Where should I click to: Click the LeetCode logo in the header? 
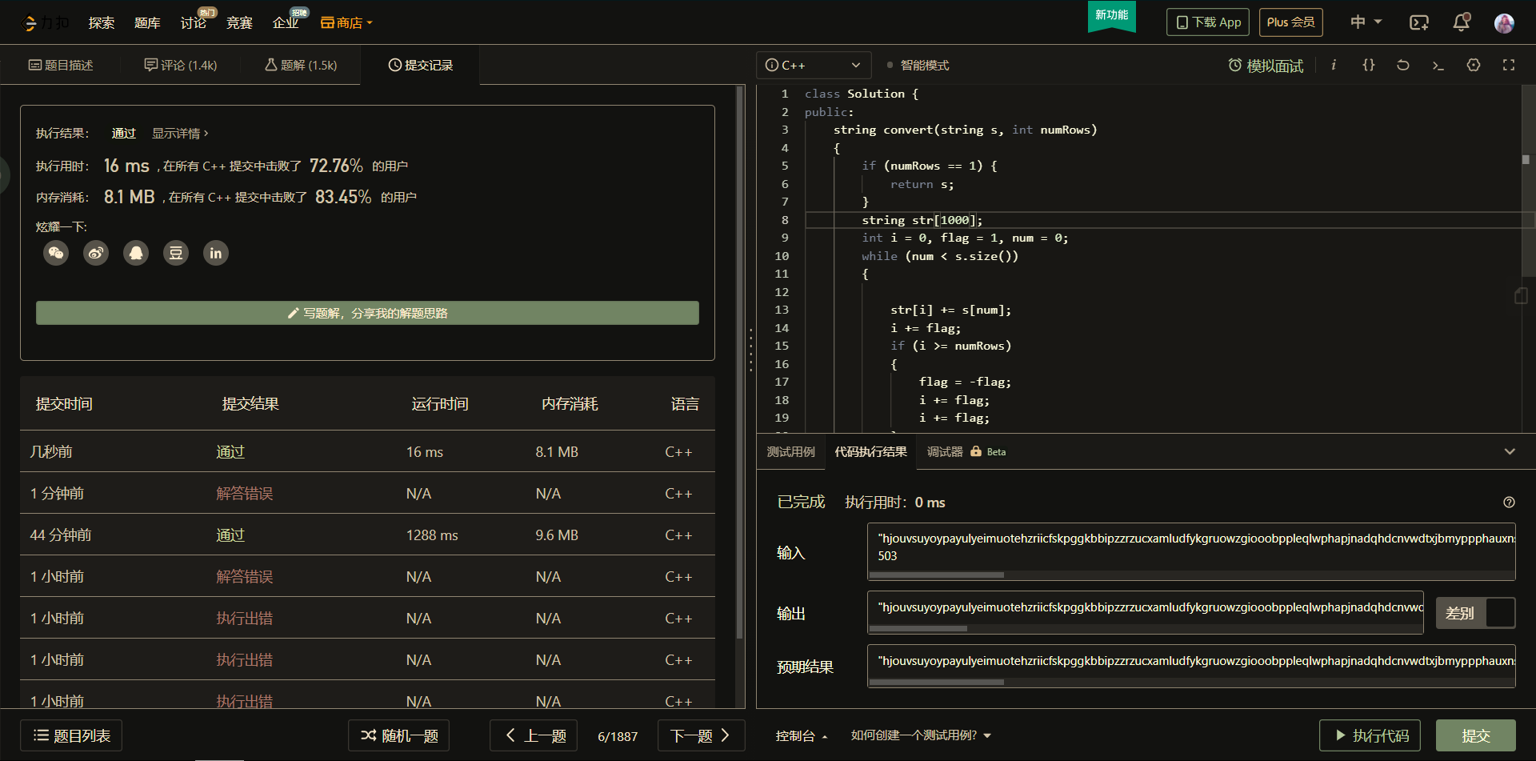point(46,22)
